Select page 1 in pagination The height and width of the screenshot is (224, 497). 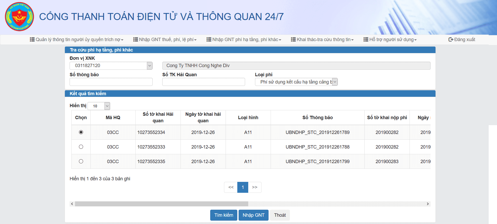coord(243,187)
